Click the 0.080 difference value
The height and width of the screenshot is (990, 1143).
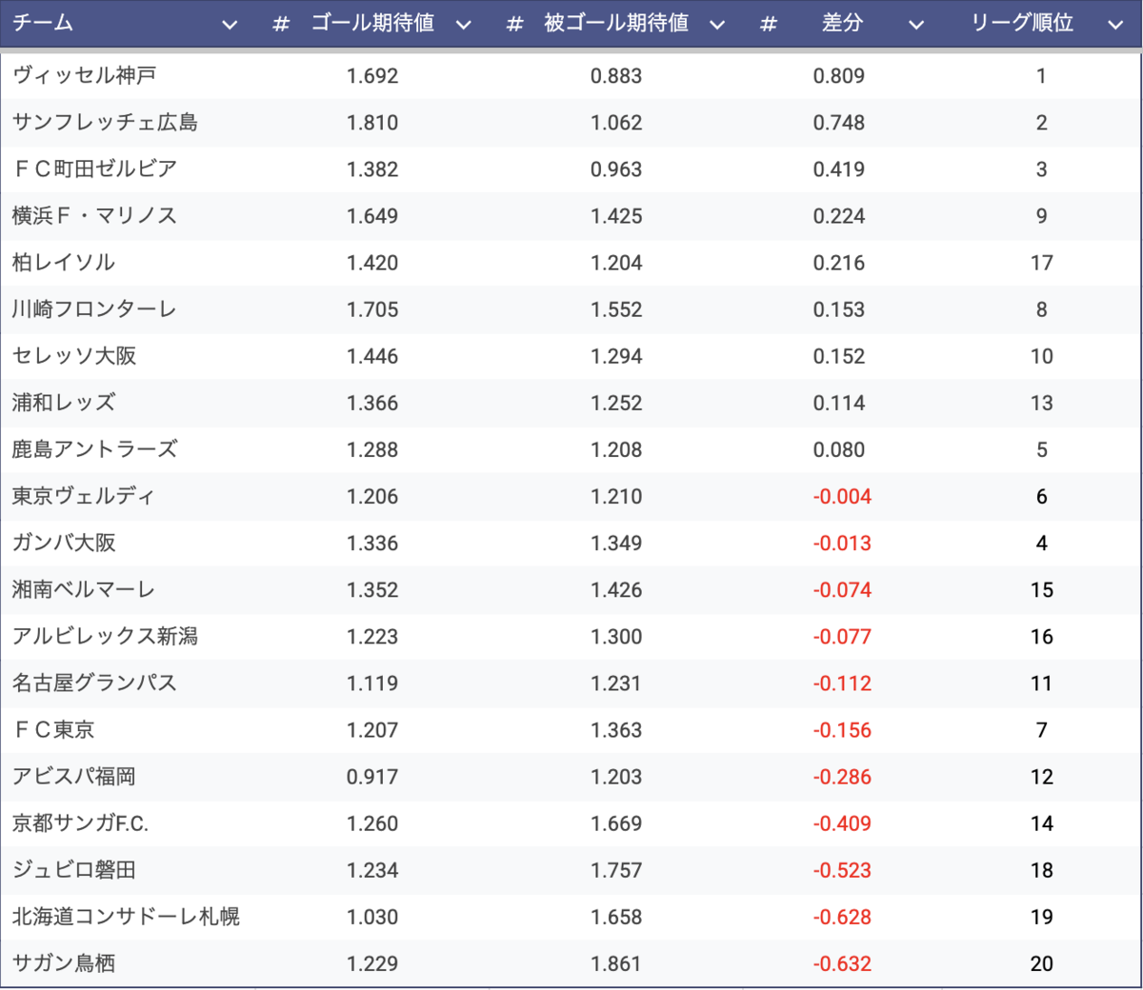pyautogui.click(x=839, y=449)
